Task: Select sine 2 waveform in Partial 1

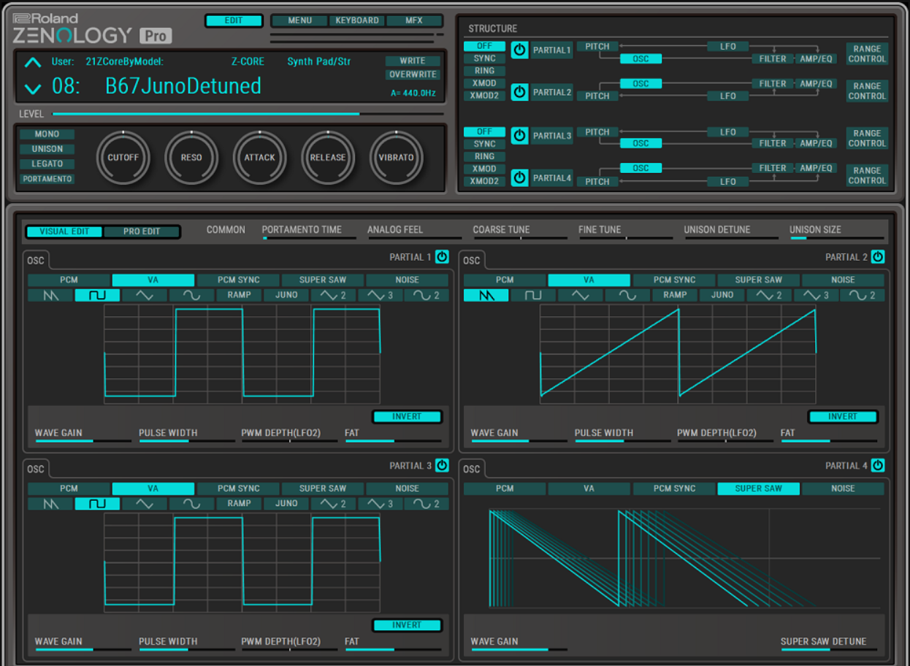Action: 427,295
